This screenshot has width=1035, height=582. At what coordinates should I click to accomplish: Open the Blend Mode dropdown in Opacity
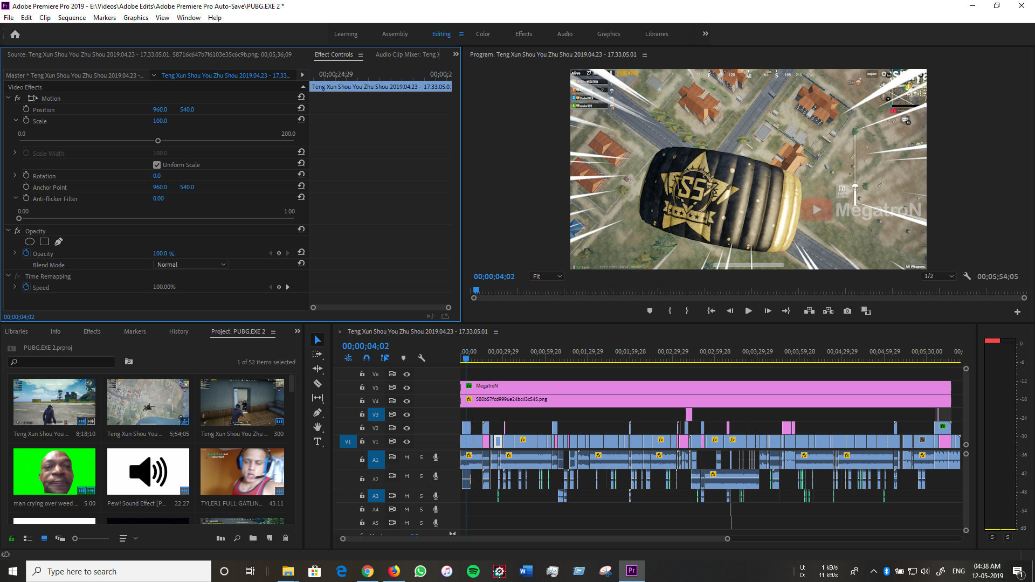tap(190, 265)
